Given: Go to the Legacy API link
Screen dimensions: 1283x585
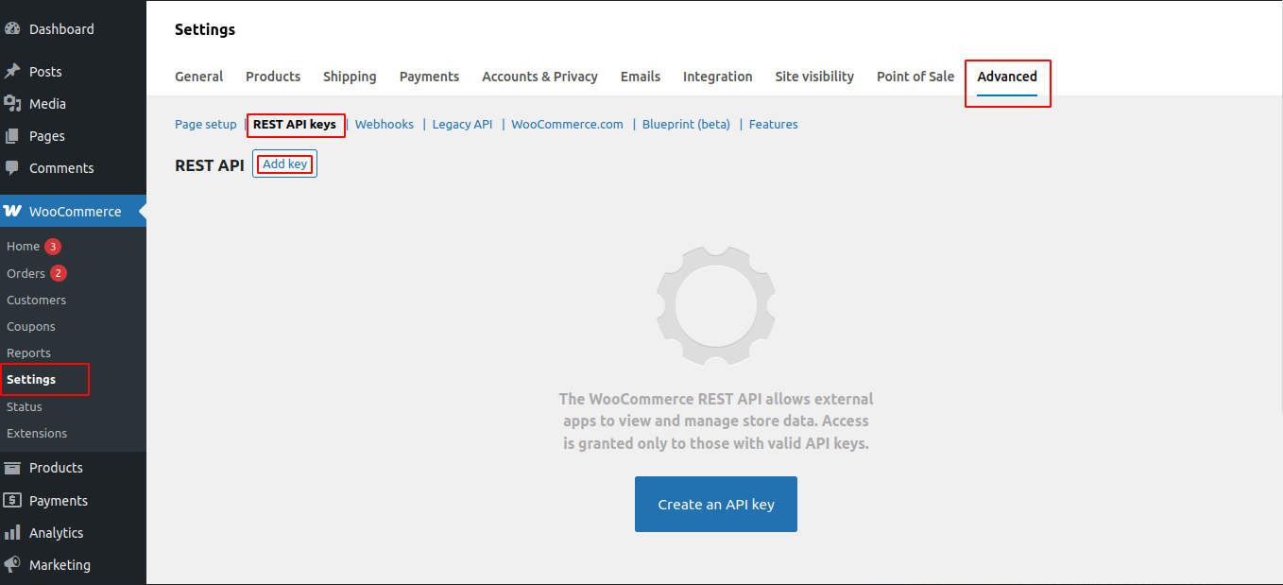Looking at the screenshot, I should tap(462, 125).
